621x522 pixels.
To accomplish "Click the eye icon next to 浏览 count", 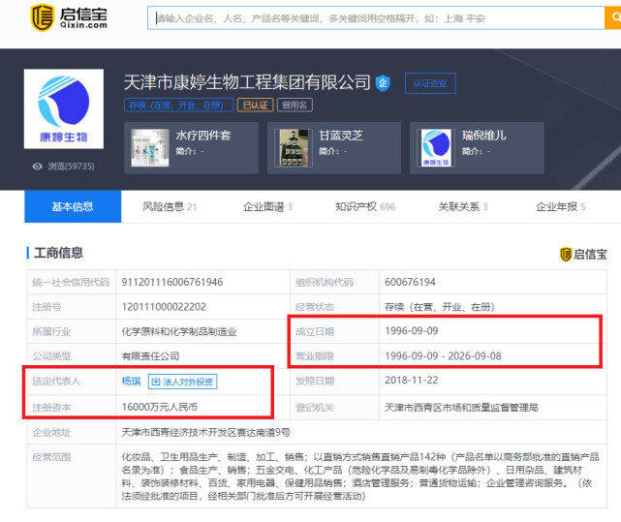I will coord(37,167).
